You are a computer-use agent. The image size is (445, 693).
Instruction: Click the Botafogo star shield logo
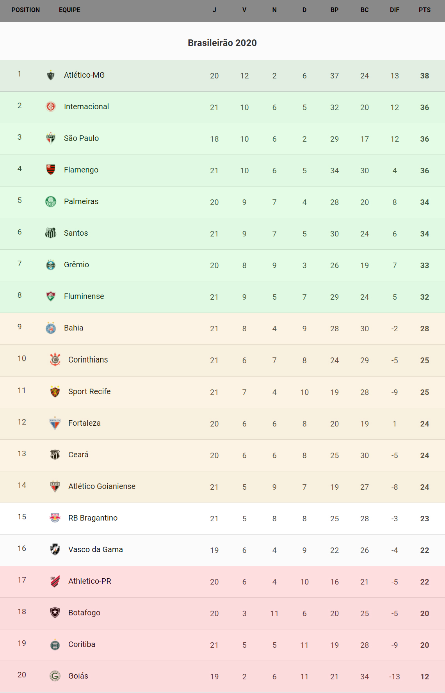(55, 613)
